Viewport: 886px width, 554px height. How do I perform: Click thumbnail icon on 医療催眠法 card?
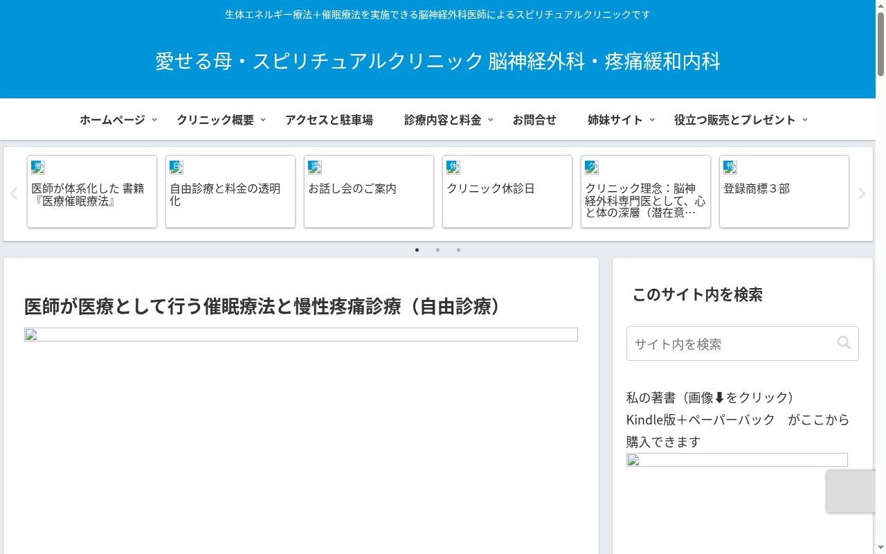[x=38, y=167]
